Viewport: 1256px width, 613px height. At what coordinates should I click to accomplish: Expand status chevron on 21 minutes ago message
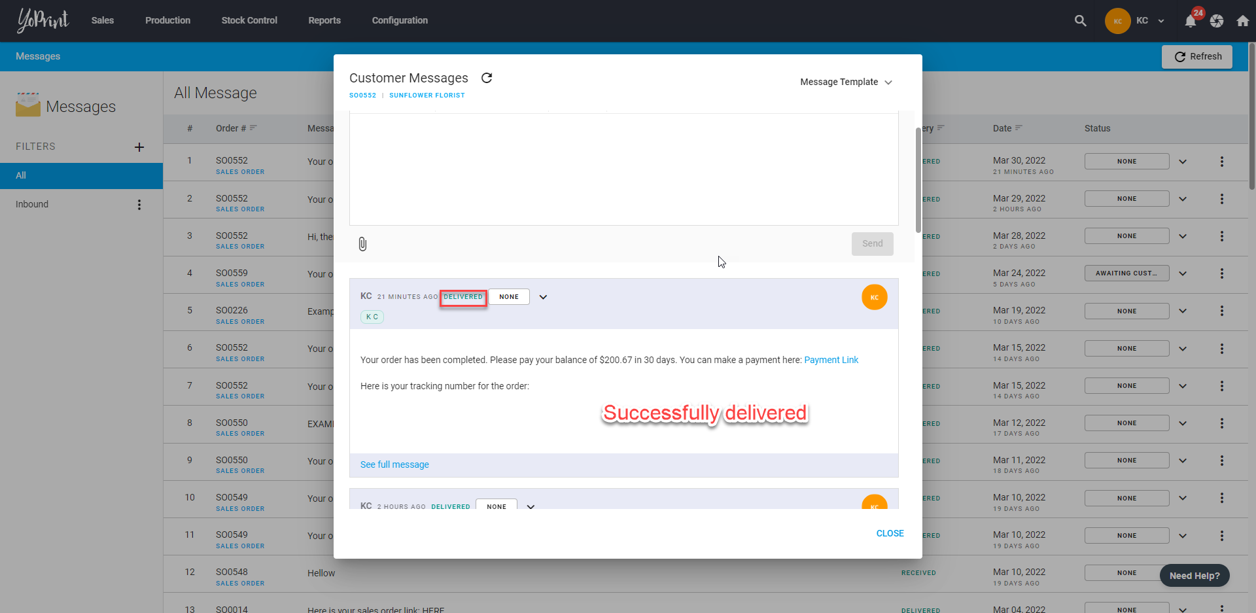[543, 297]
